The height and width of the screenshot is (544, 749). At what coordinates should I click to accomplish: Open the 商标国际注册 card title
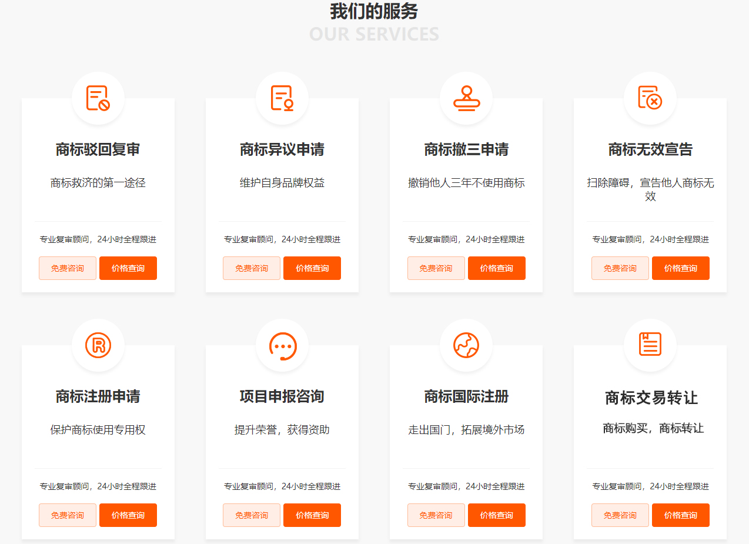pos(466,396)
